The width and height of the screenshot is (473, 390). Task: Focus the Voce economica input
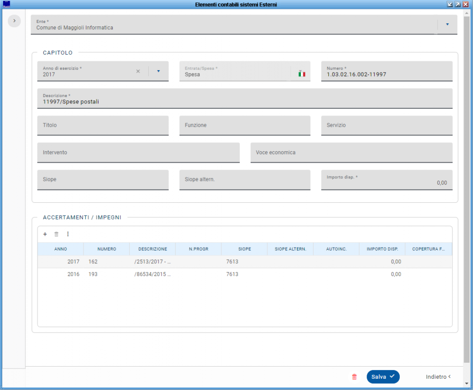coord(351,153)
